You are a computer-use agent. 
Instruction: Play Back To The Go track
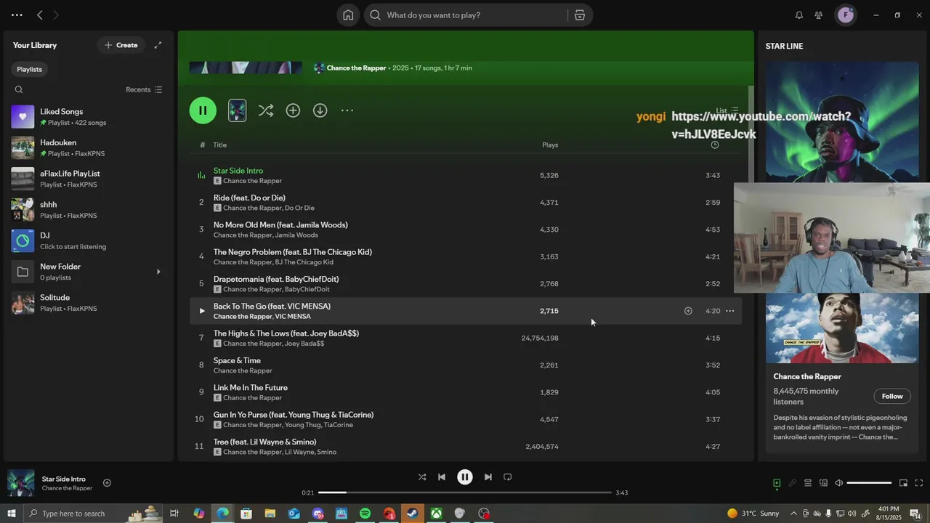pyautogui.click(x=202, y=311)
